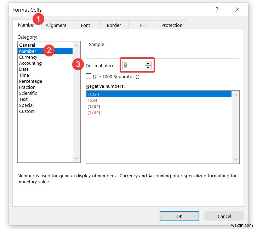Screen dimensions: 257x229
Task: Click the Help question mark icon
Action: 217,10
